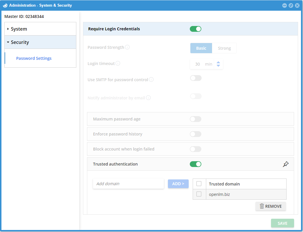303x232 pixels.
Task: Click the OpenLM logo in title bar
Action: point(5,5)
